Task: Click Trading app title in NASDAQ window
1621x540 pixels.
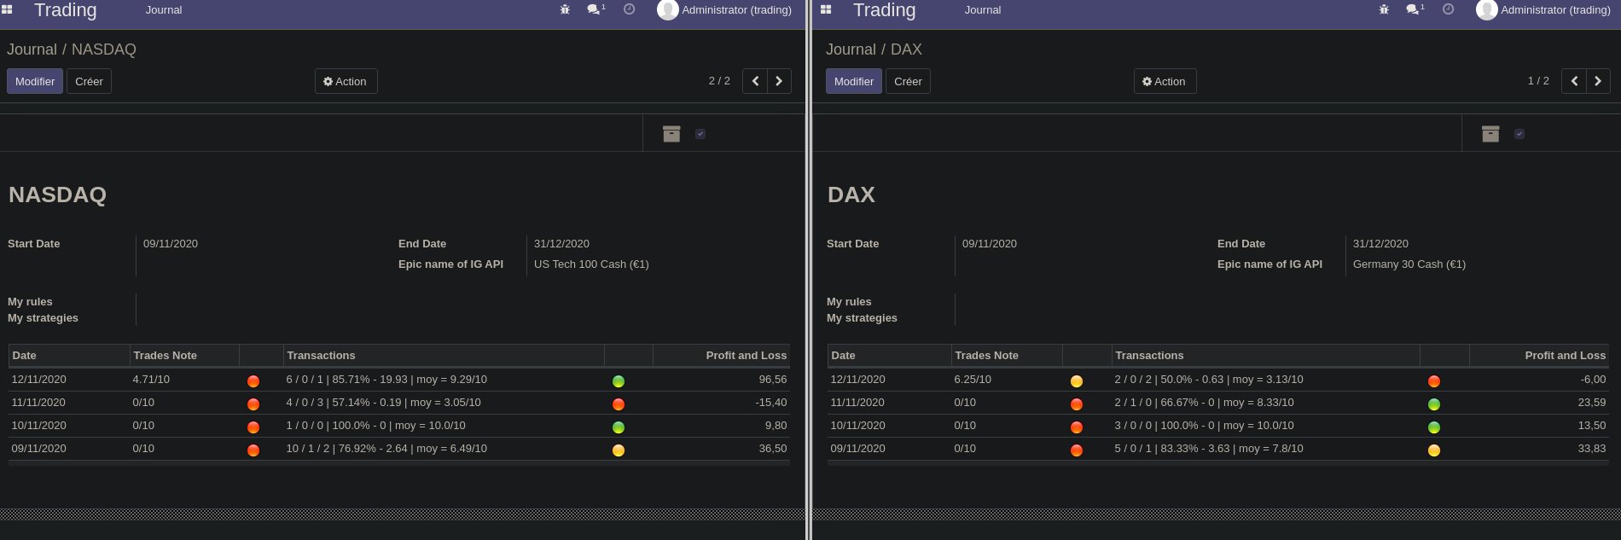Action: [x=65, y=9]
